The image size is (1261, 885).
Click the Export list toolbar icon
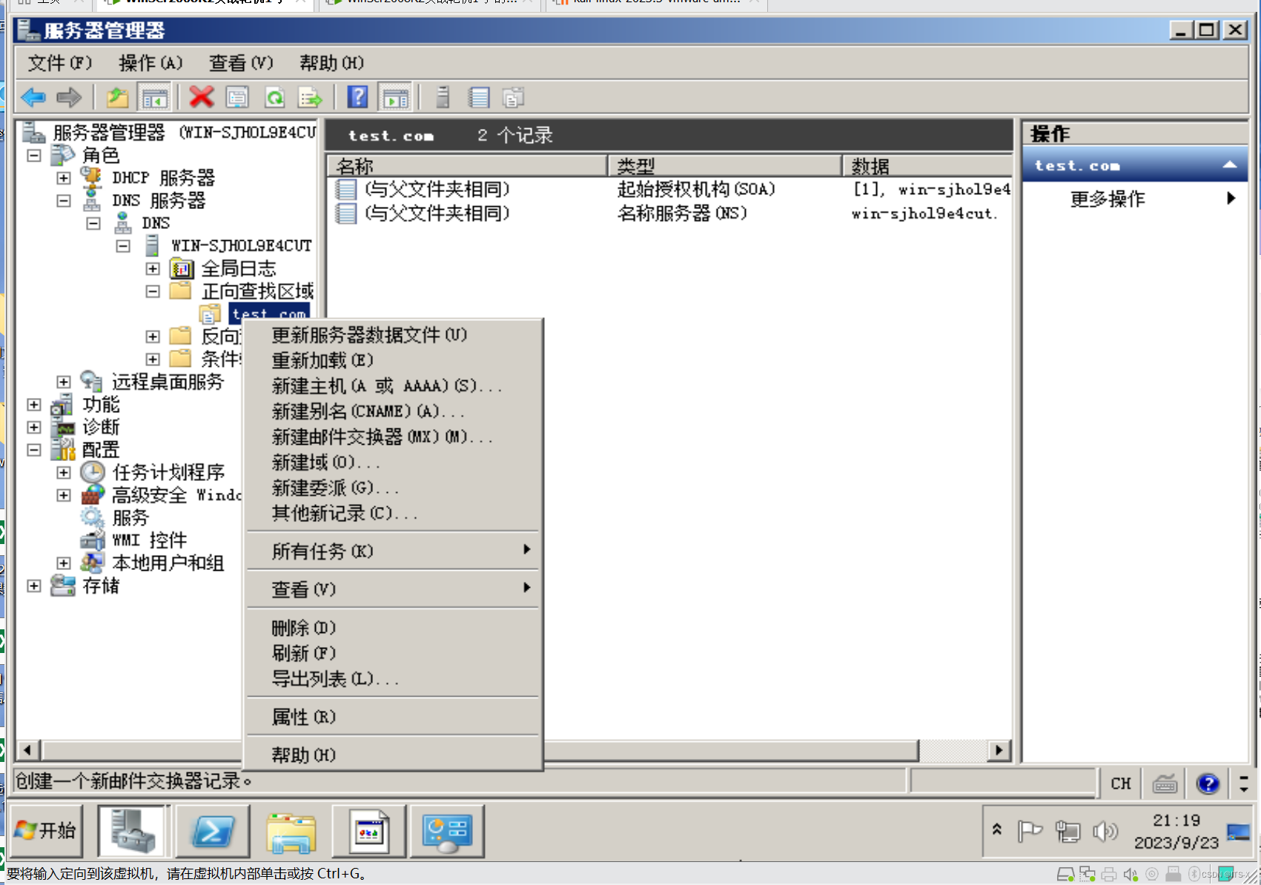tap(311, 97)
